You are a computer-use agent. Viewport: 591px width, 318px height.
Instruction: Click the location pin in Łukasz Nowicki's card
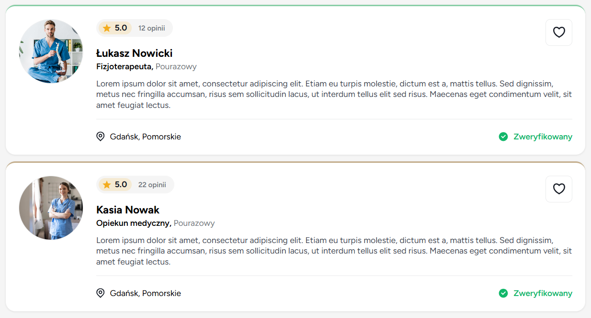coord(101,137)
